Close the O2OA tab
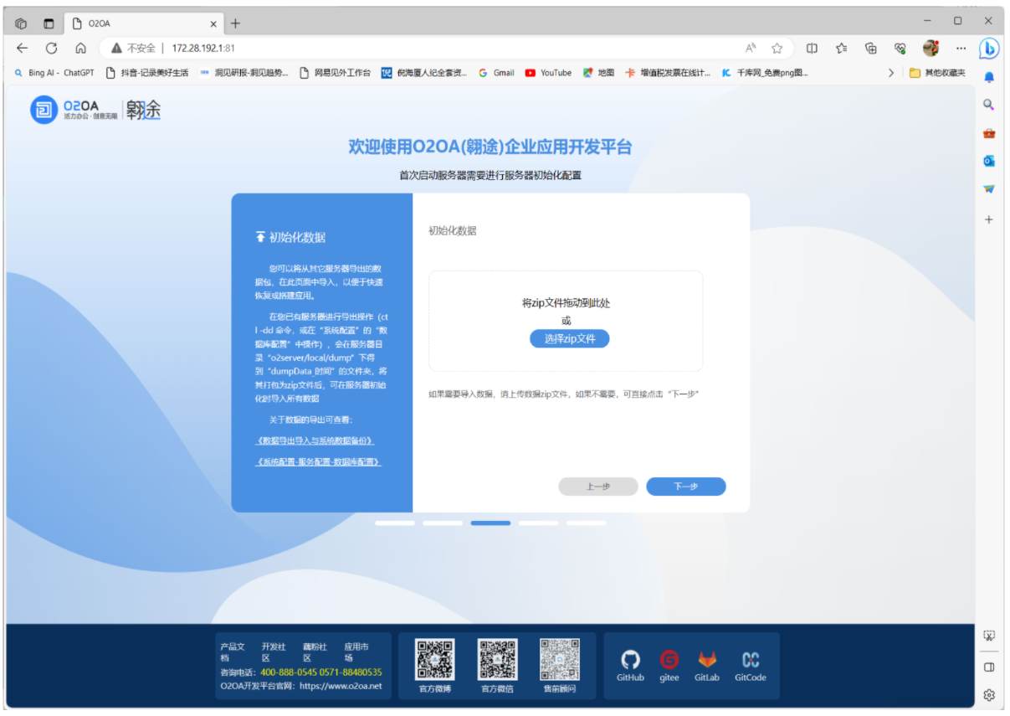The width and height of the screenshot is (1010, 716). point(213,23)
